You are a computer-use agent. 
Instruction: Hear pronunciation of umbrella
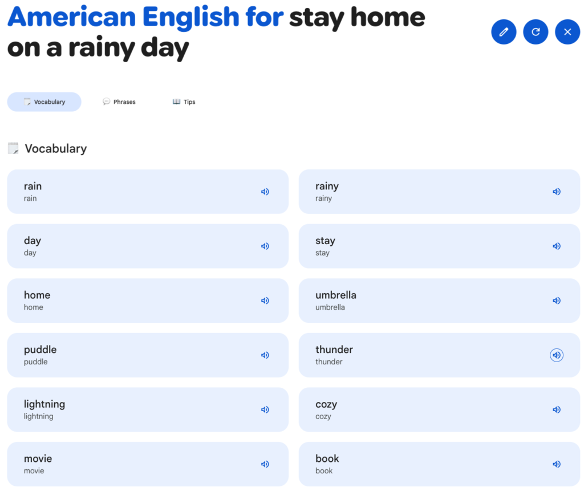tap(557, 301)
